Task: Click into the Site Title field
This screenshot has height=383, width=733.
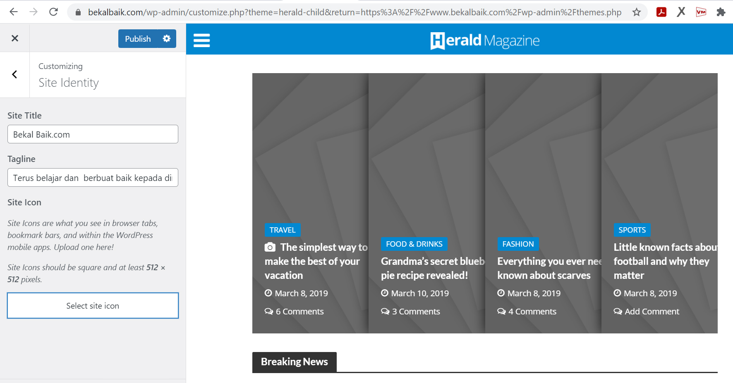Action: 93,134
